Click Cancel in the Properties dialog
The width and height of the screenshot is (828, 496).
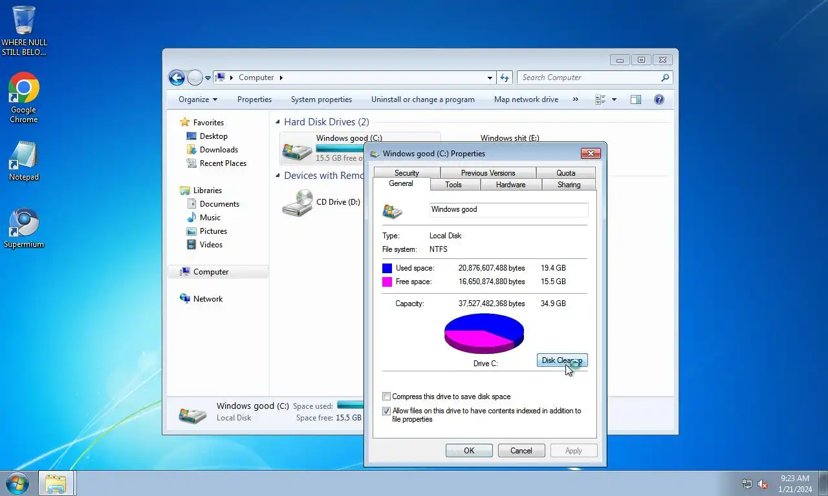[x=521, y=451]
